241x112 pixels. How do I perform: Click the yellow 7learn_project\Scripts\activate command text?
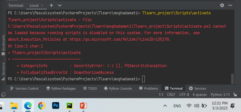[176, 13]
